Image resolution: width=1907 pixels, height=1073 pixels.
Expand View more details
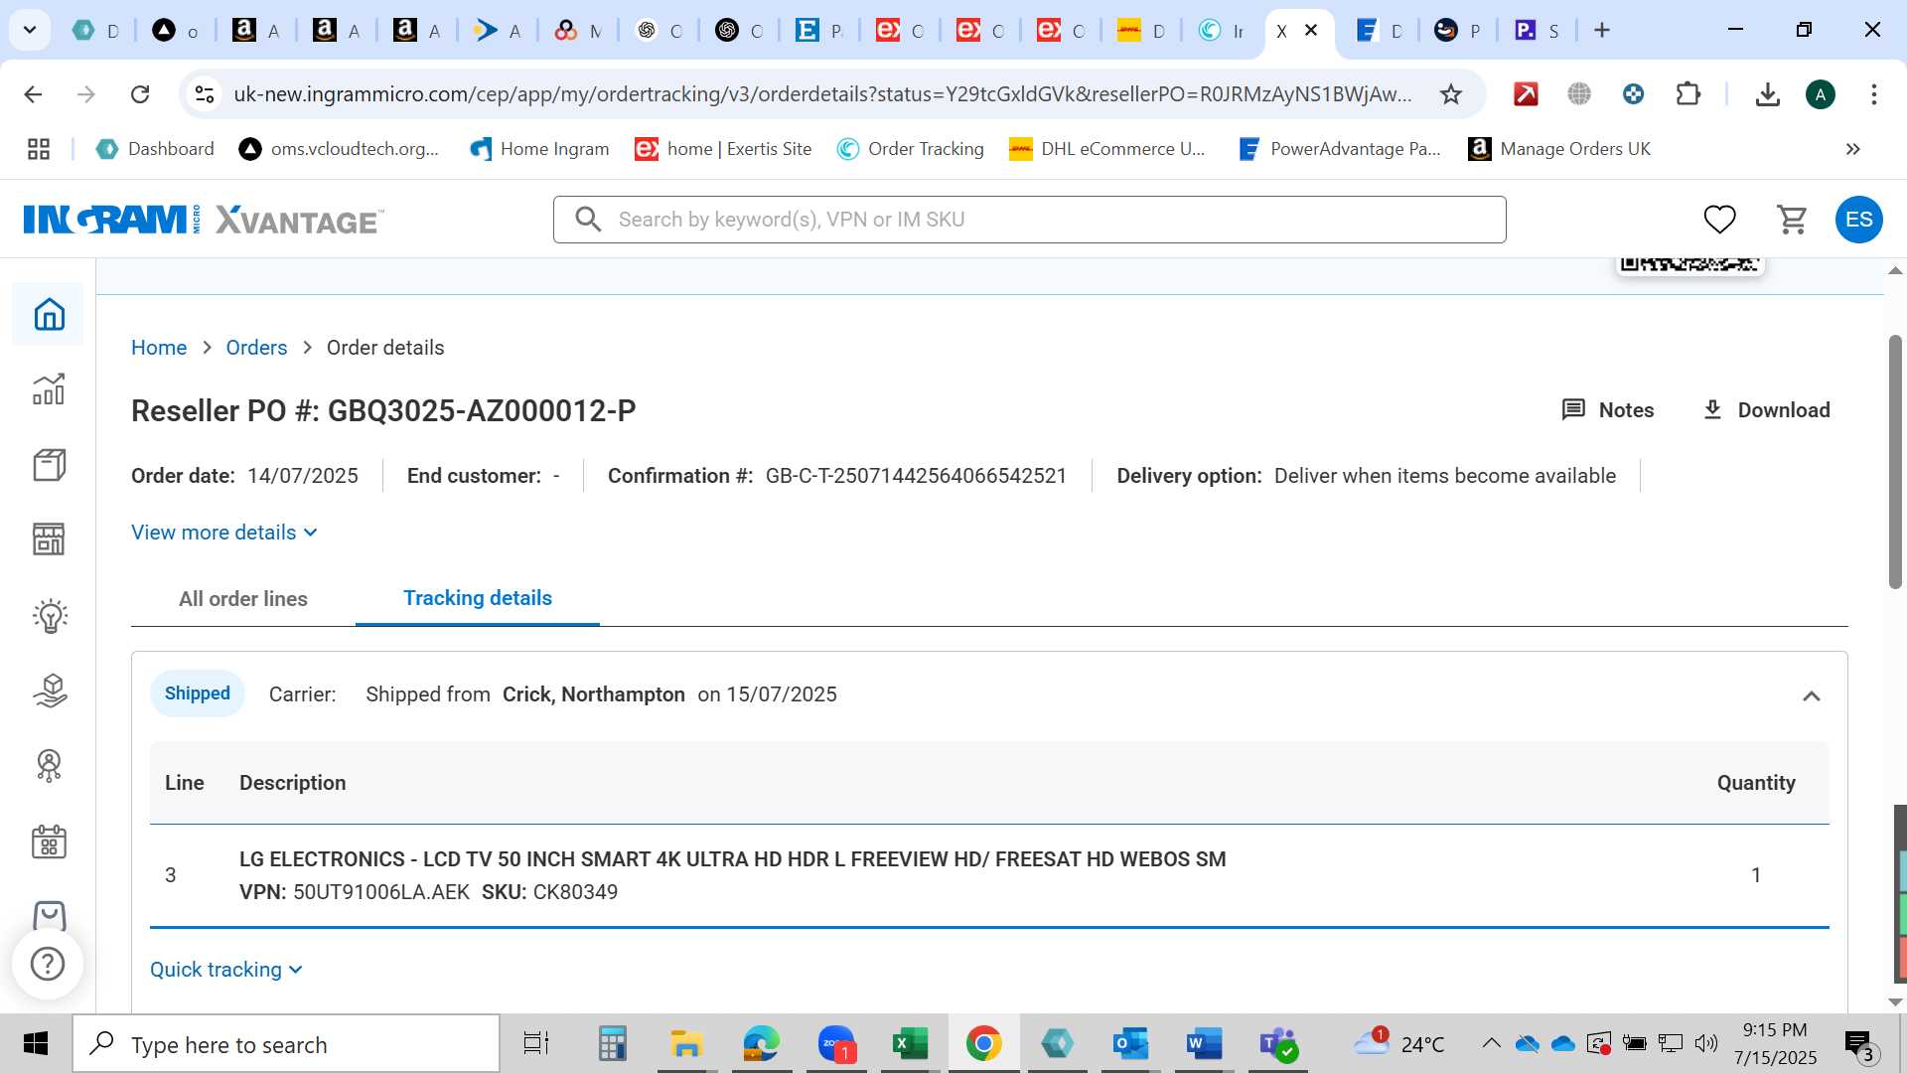tap(224, 533)
